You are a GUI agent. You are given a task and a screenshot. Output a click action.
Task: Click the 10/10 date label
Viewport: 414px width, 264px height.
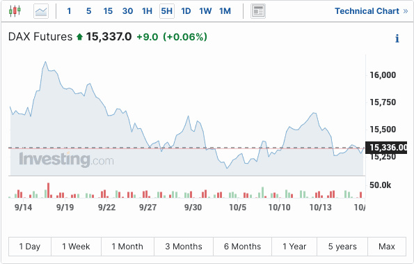[279, 208]
